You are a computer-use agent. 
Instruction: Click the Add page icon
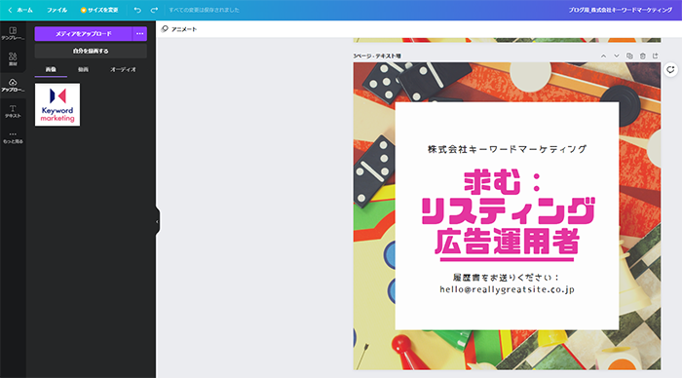[x=656, y=56]
